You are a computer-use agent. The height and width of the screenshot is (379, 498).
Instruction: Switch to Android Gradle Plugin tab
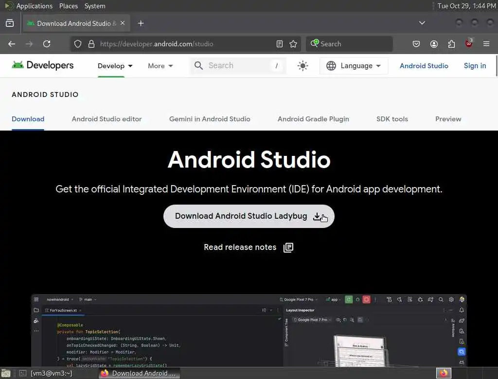point(313,119)
